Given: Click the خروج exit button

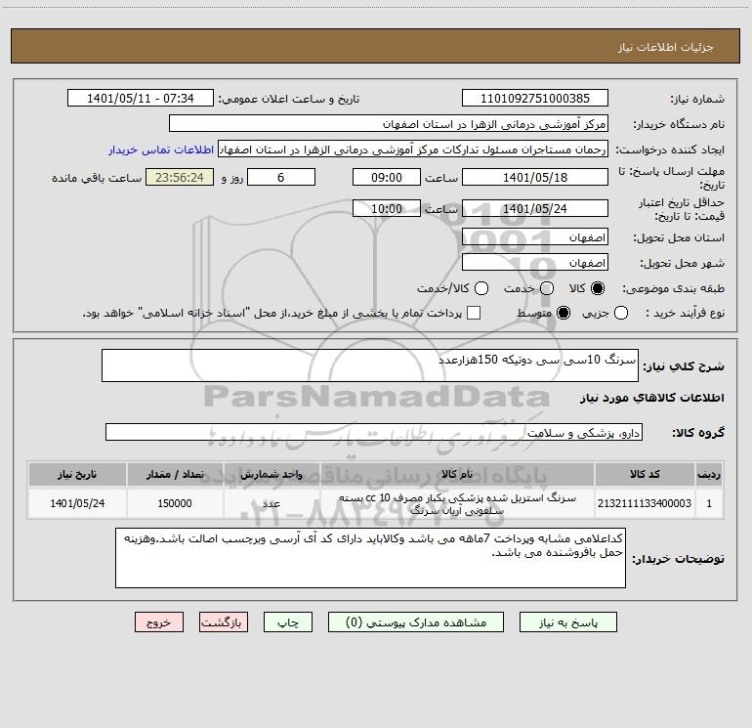Looking at the screenshot, I should pos(159,622).
